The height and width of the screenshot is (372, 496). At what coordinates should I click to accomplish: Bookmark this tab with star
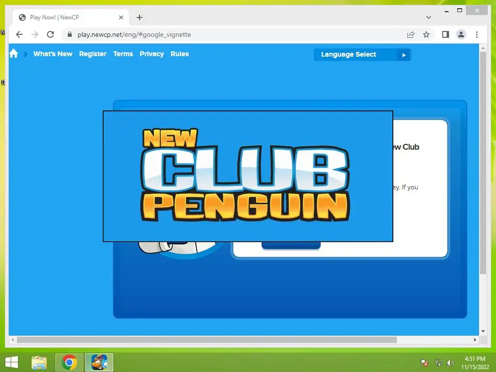point(426,34)
